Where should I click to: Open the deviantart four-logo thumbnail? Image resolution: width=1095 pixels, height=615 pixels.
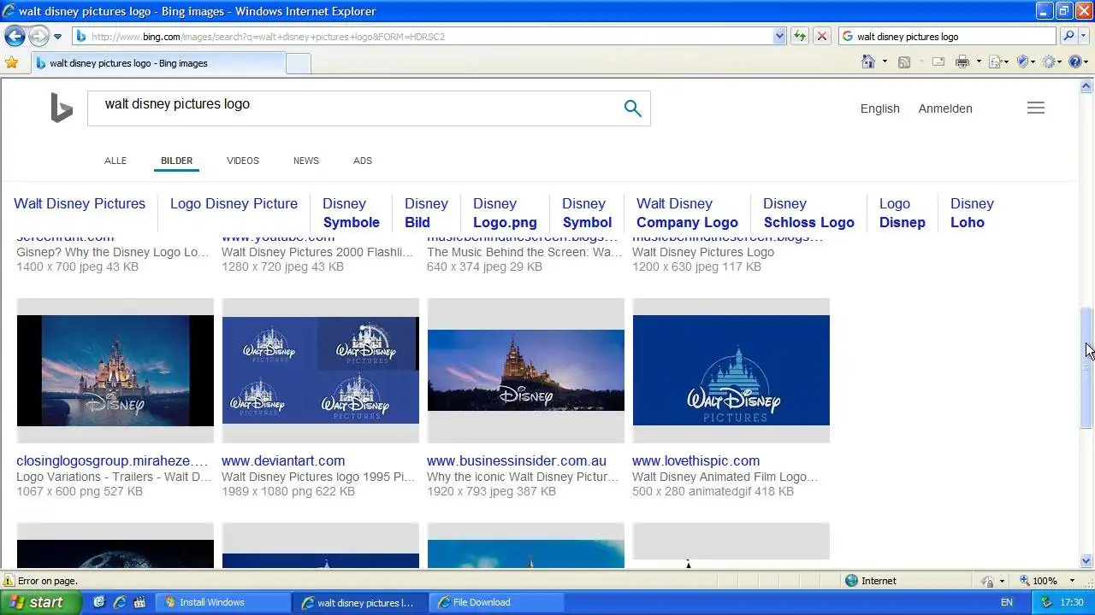pos(321,371)
